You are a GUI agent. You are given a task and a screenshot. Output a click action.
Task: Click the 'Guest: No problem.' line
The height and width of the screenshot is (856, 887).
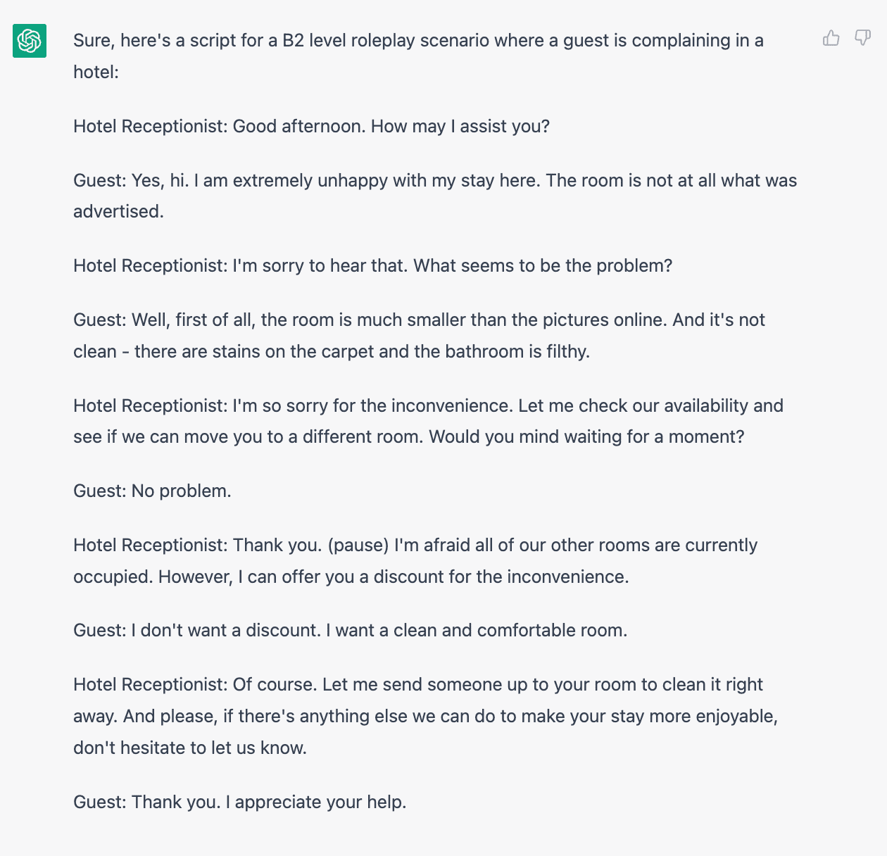(x=152, y=491)
